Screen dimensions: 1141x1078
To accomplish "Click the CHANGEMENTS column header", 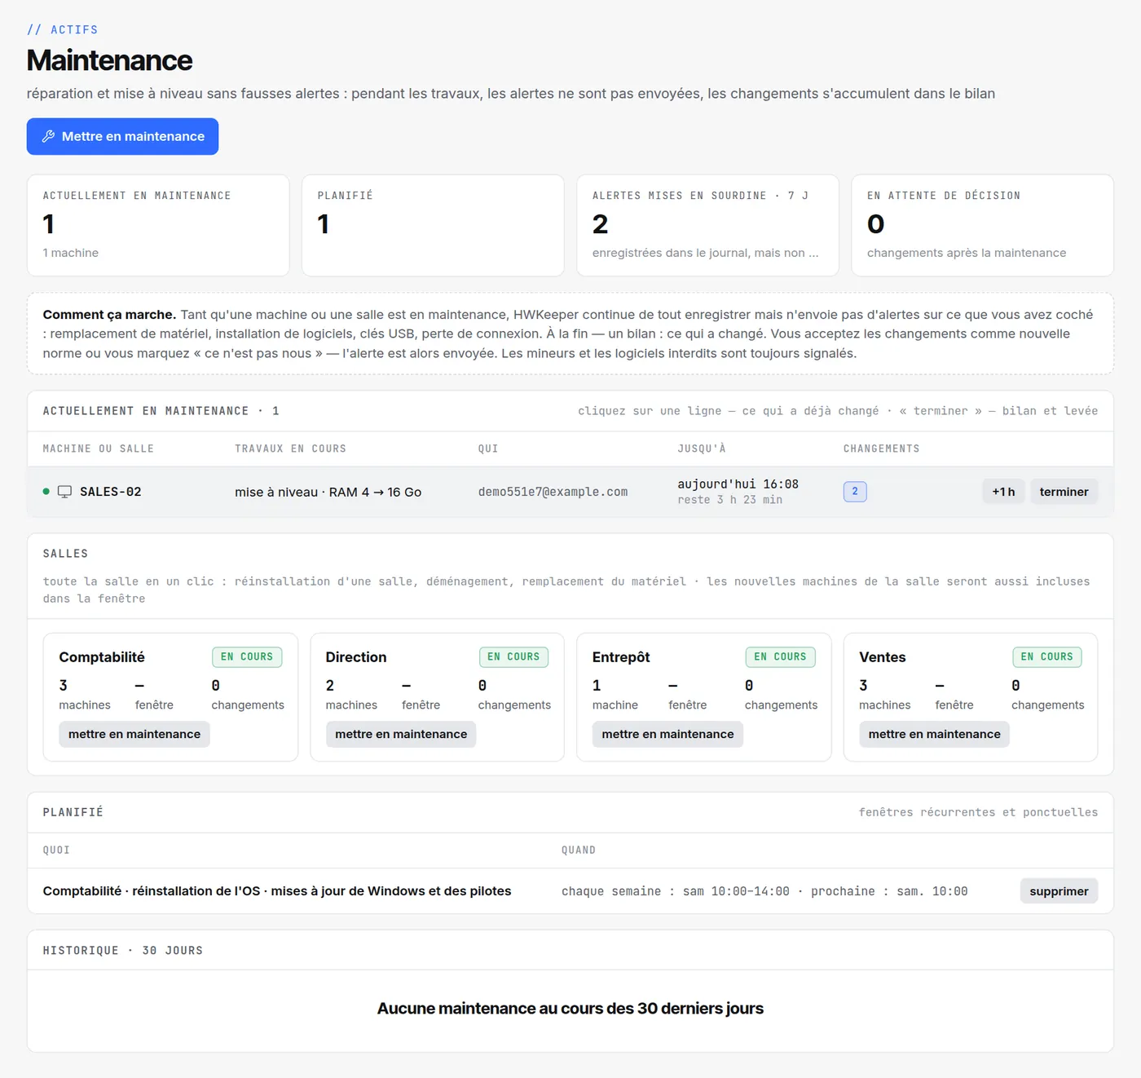I will click(881, 448).
